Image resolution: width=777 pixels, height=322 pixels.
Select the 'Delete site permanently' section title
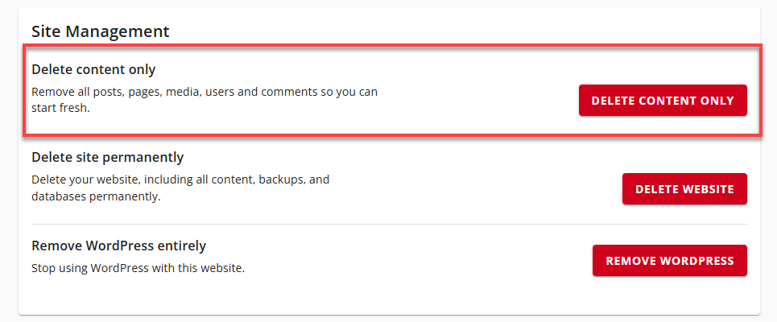108,158
